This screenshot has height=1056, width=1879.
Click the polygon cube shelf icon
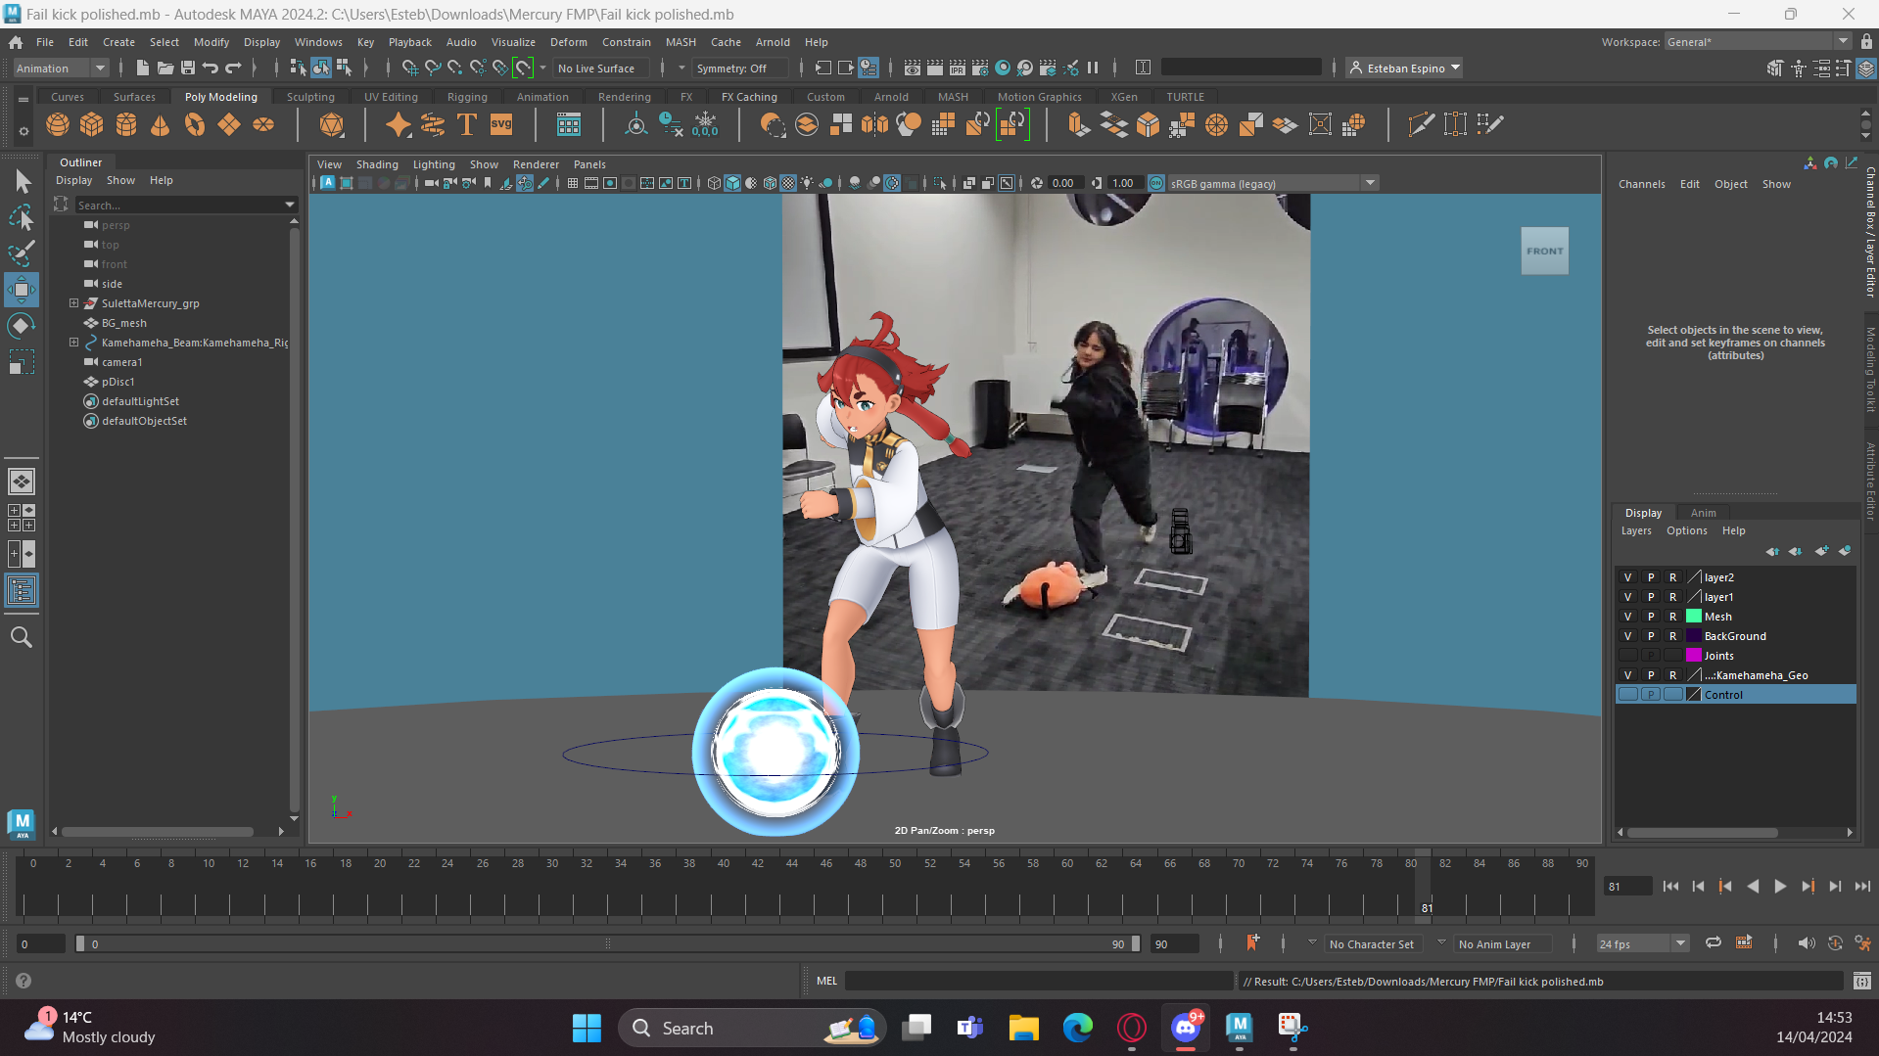point(92,124)
